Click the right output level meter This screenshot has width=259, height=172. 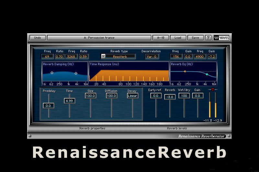tap(216, 105)
